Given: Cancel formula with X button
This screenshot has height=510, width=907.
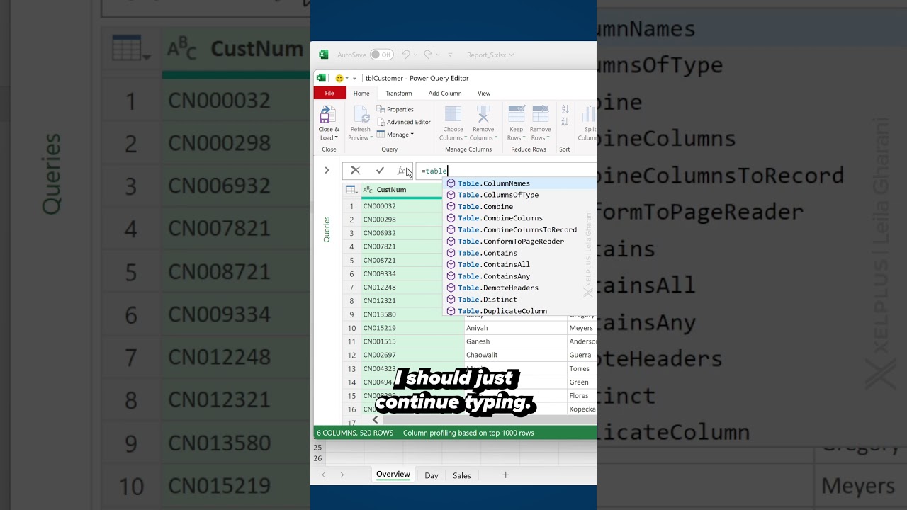Looking at the screenshot, I should (356, 171).
